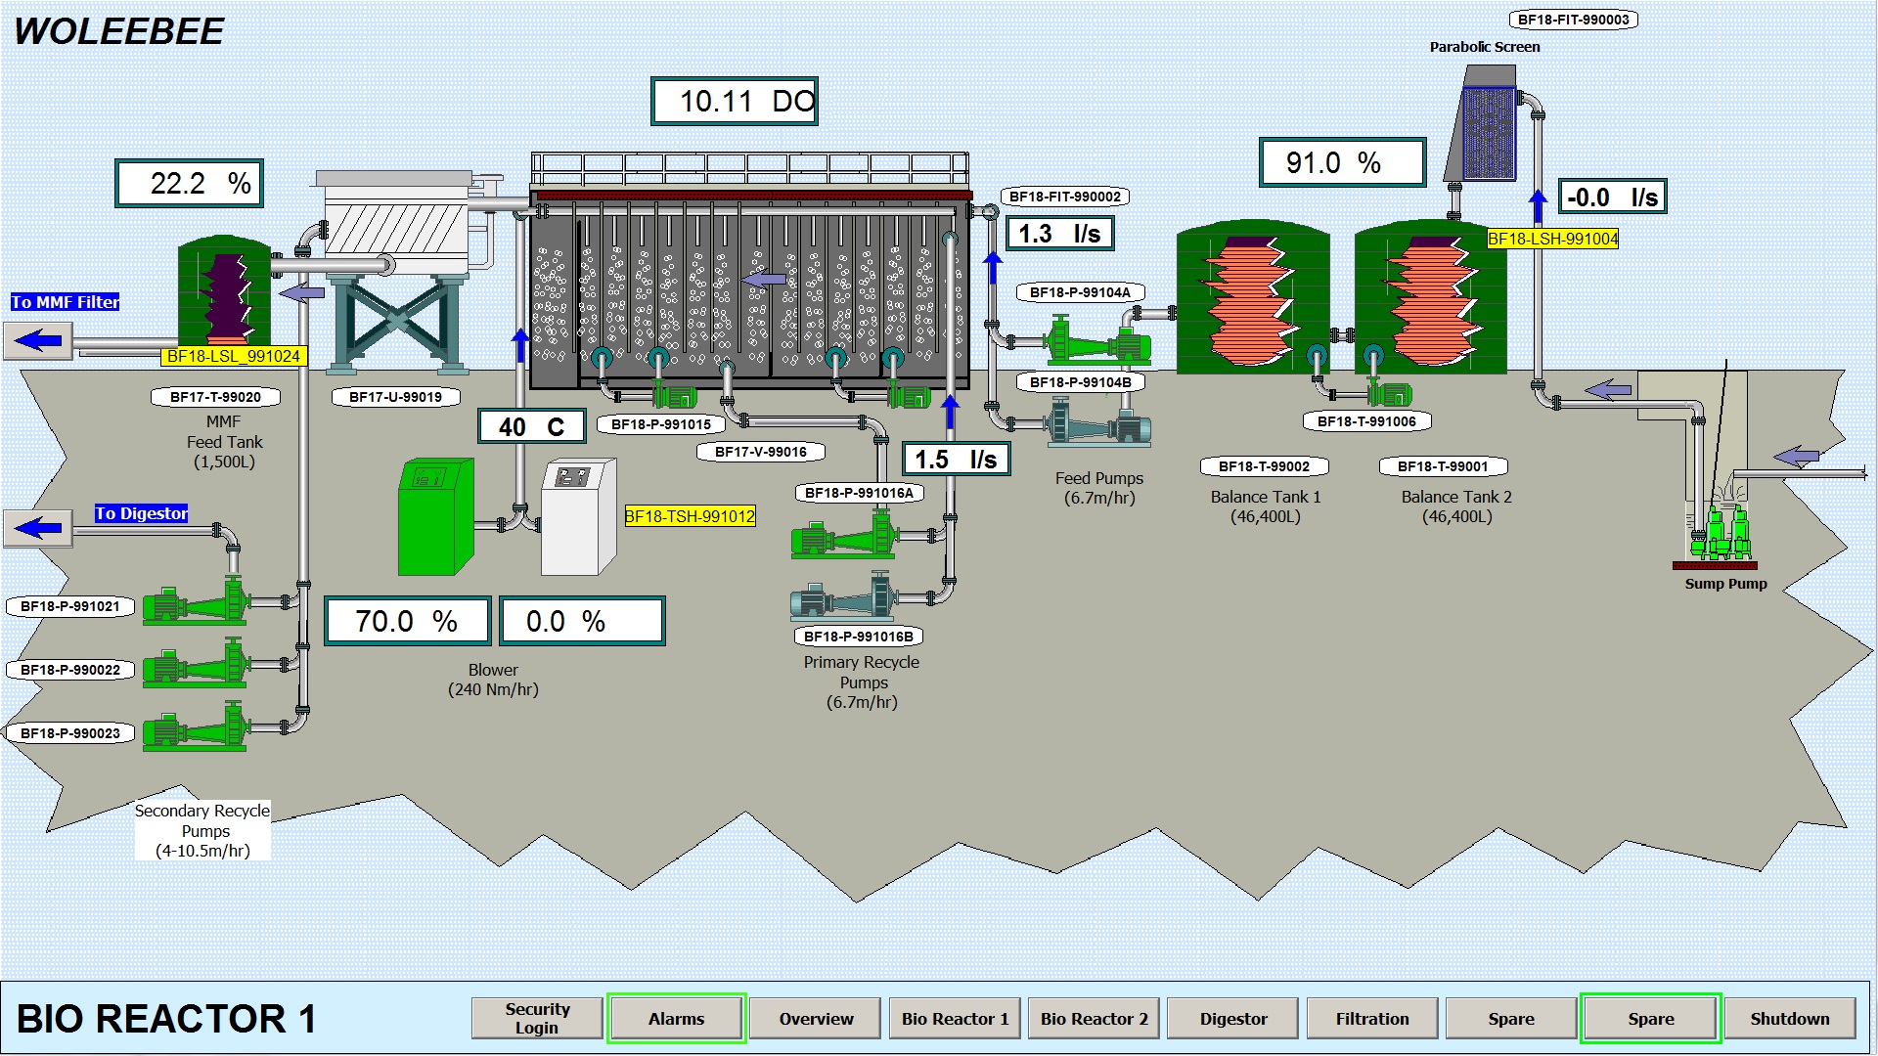This screenshot has height=1056, width=1878.
Task: Click the Sump Pump graphic
Action: [x=1721, y=534]
